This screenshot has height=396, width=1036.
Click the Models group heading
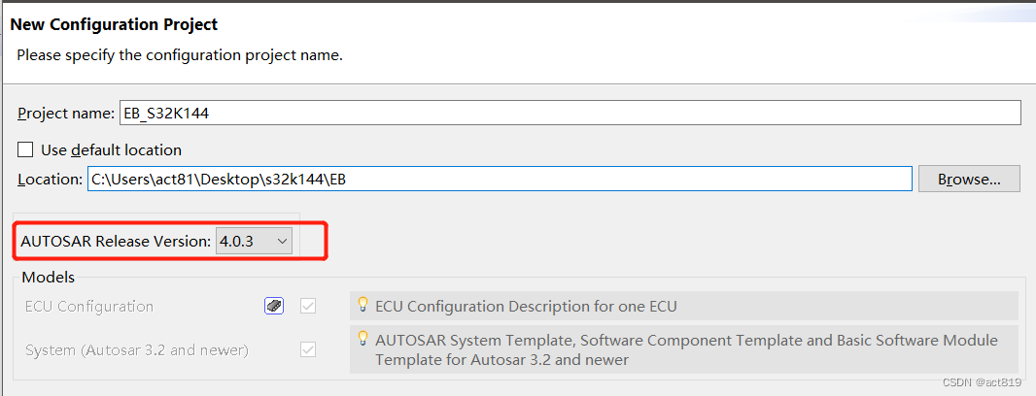pos(48,278)
